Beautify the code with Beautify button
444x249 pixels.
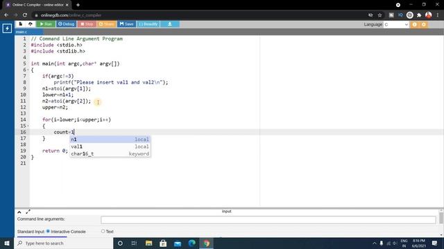148,24
